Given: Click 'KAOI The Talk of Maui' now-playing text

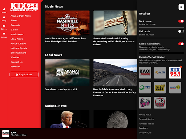Looking at the screenshot, I should pos(19,134).
